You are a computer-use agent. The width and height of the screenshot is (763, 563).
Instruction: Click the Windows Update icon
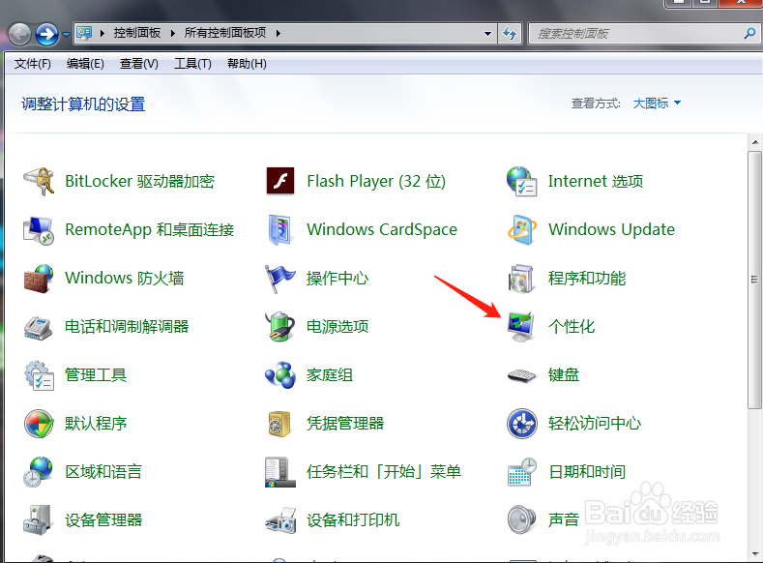[x=521, y=229]
